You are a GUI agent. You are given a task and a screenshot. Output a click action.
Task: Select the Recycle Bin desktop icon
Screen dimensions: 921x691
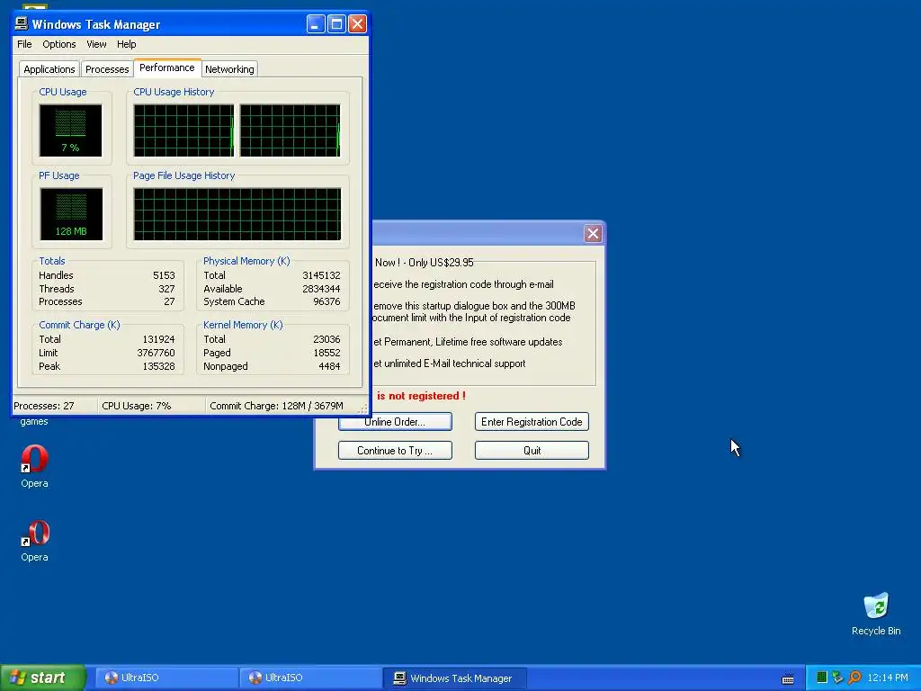click(876, 614)
